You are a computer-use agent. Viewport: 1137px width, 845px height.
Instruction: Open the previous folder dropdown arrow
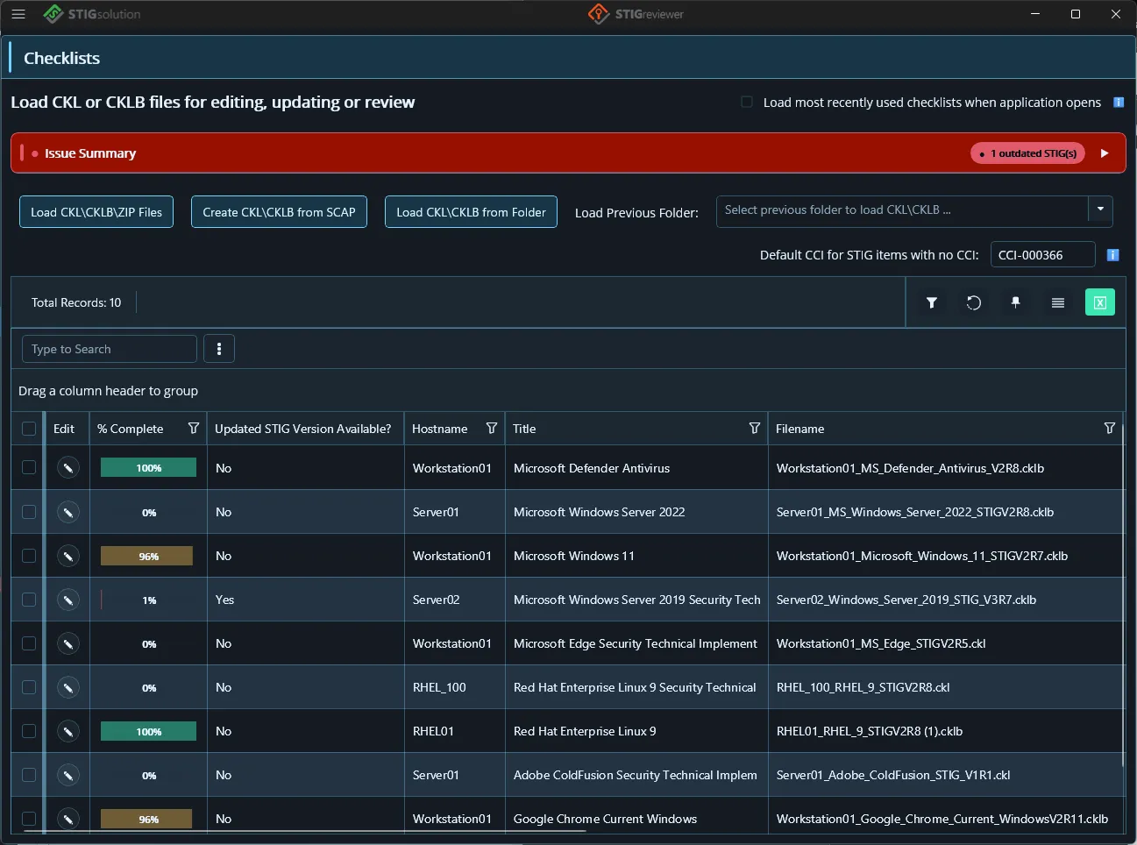[1101, 210]
